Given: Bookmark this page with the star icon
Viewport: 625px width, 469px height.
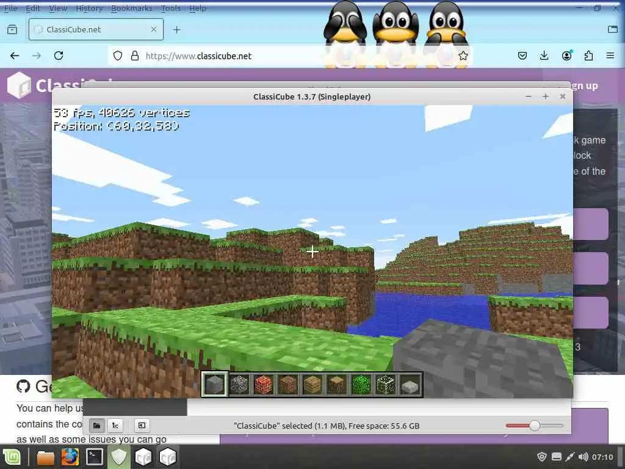Looking at the screenshot, I should coord(463,56).
